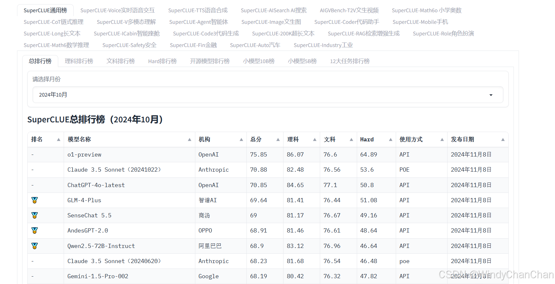555x284 pixels.
Task: Click the 75.85 total score cell
Action: [265, 155]
